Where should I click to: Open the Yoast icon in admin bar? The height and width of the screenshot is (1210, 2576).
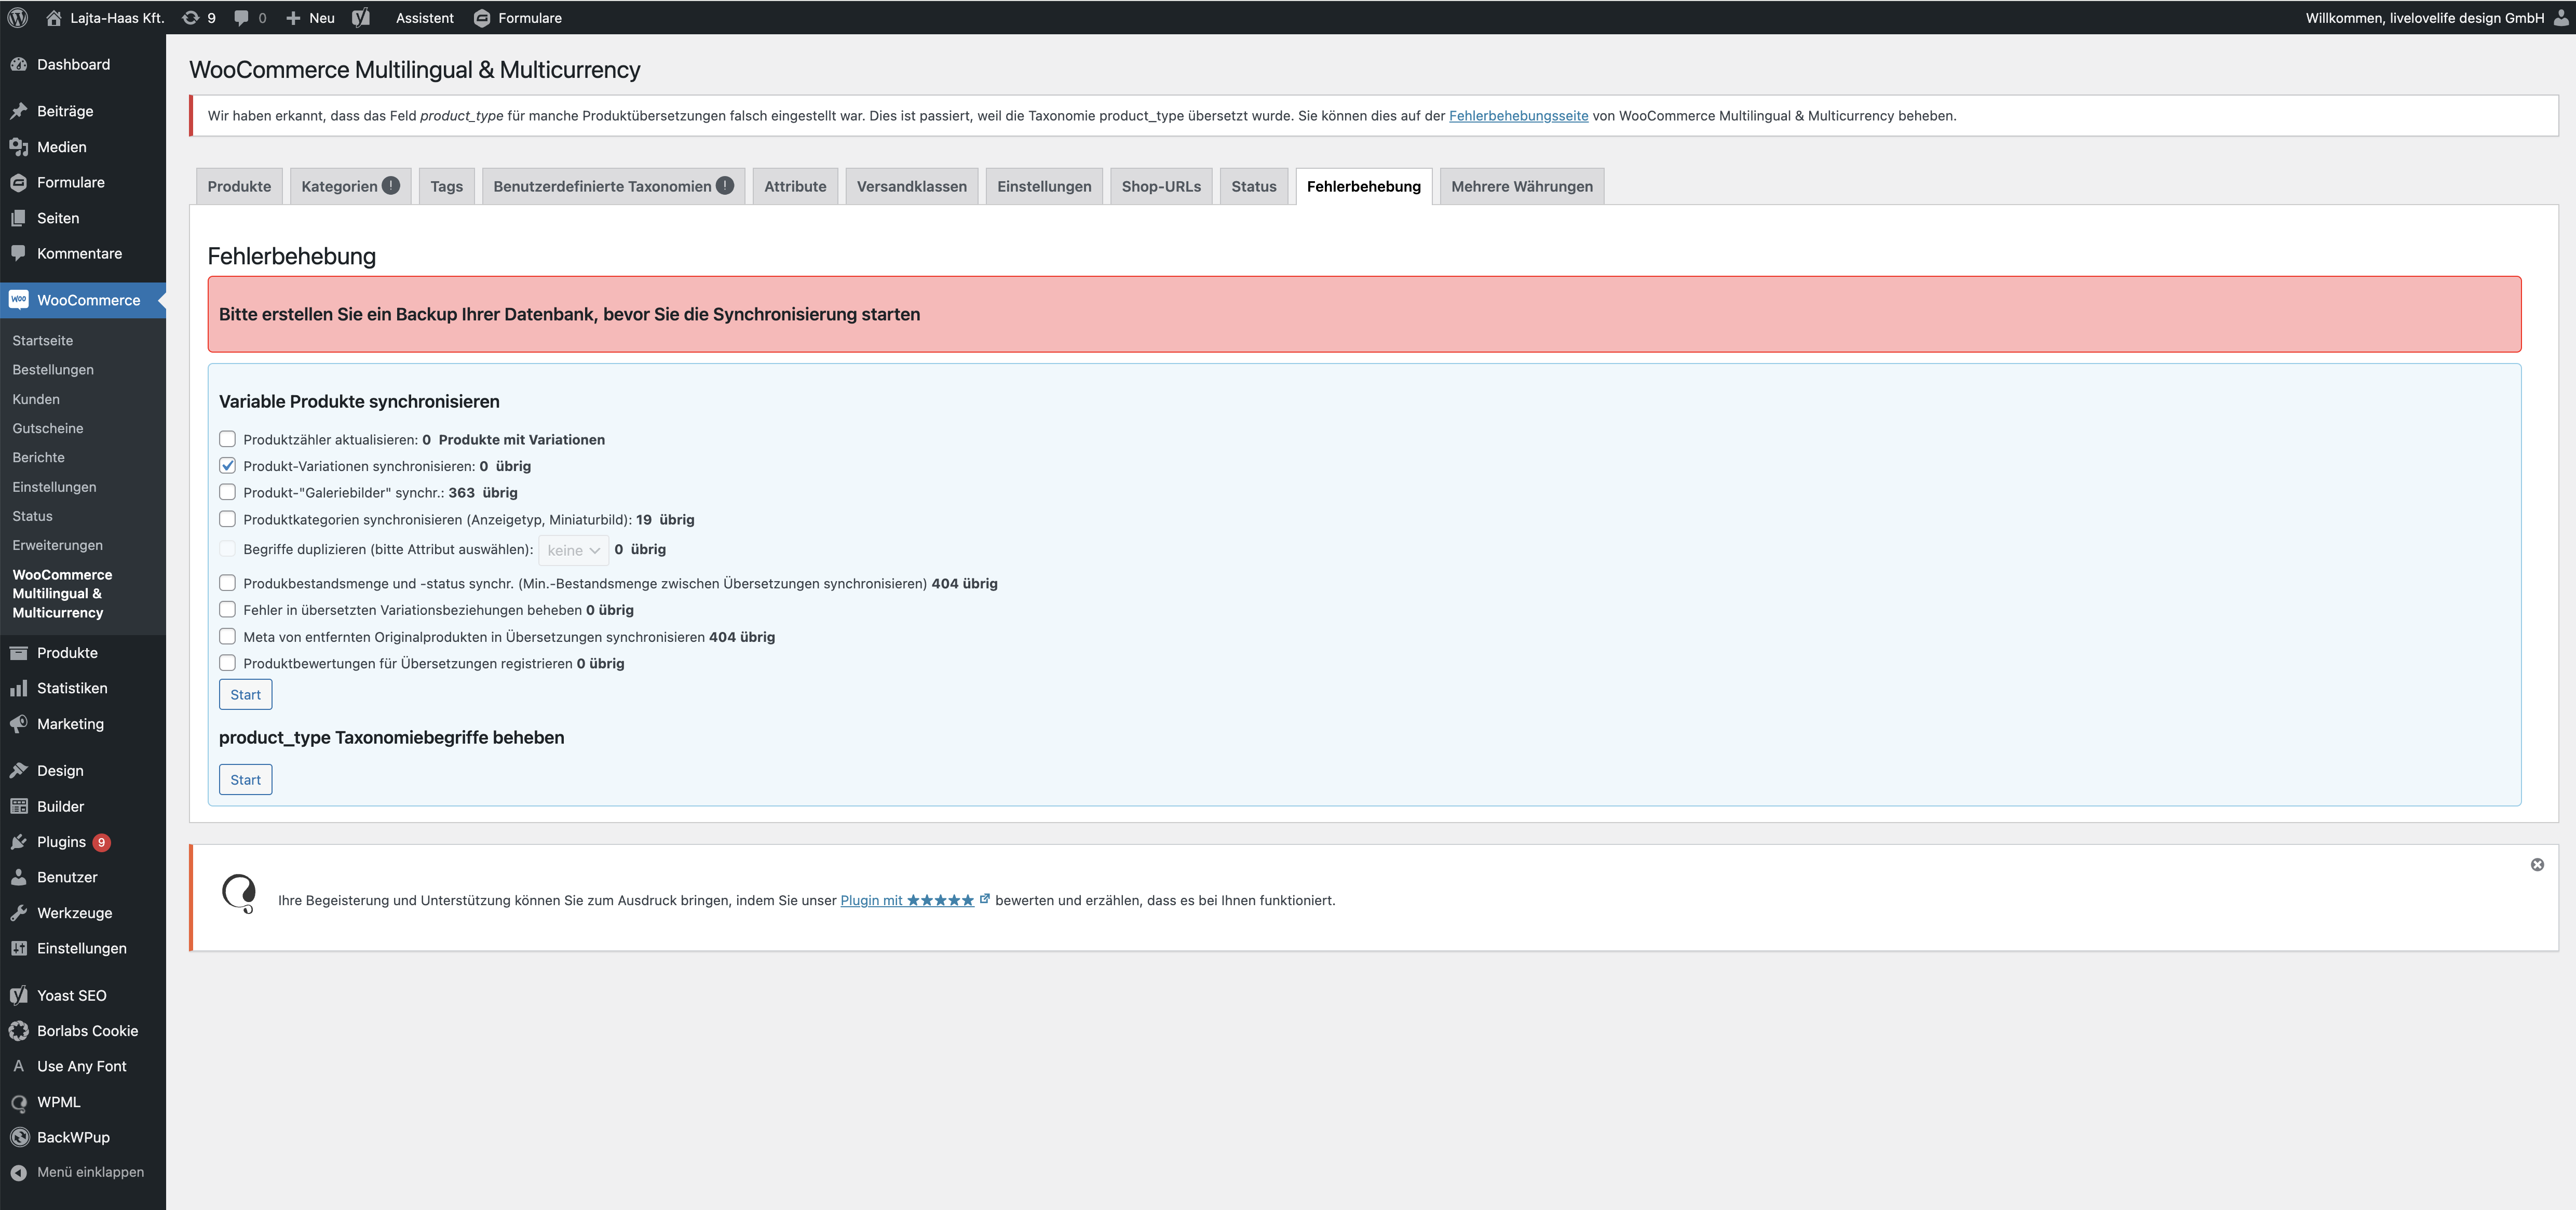[x=361, y=18]
